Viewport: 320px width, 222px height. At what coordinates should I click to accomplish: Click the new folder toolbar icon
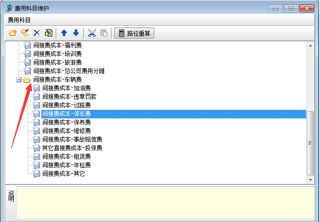point(13,33)
